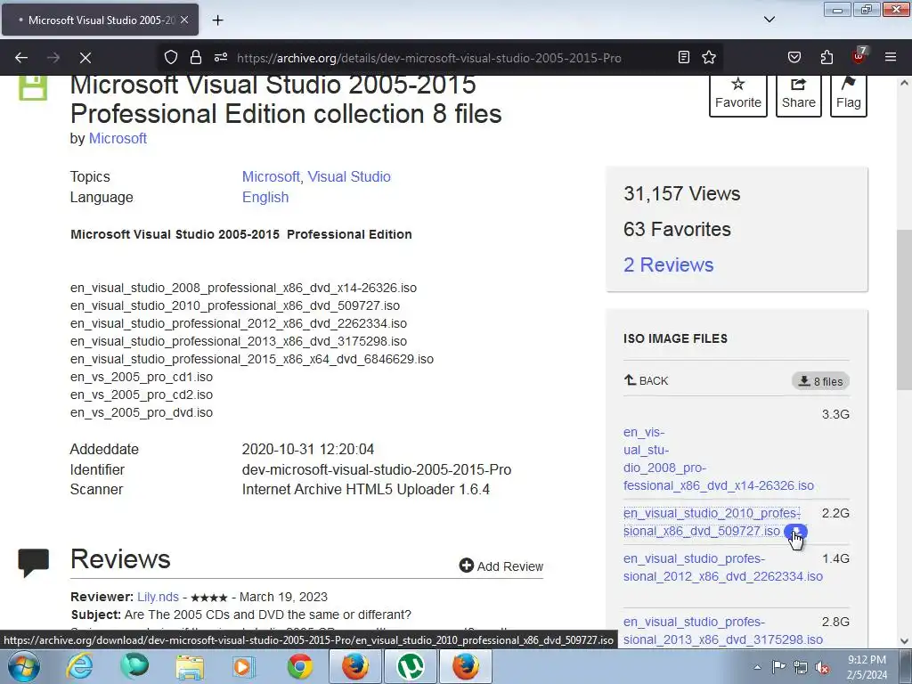Image resolution: width=912 pixels, height=684 pixels.
Task: Open the tracking protection shield icon
Action: (170, 57)
